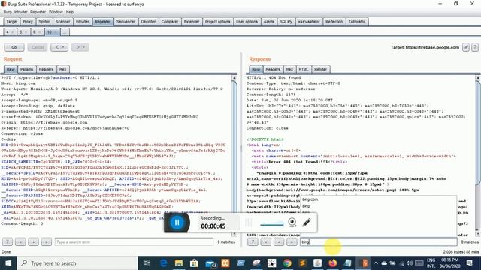The width and height of the screenshot is (481, 270).
Task: Click the '+' options button under request
Action: click(x=33, y=241)
